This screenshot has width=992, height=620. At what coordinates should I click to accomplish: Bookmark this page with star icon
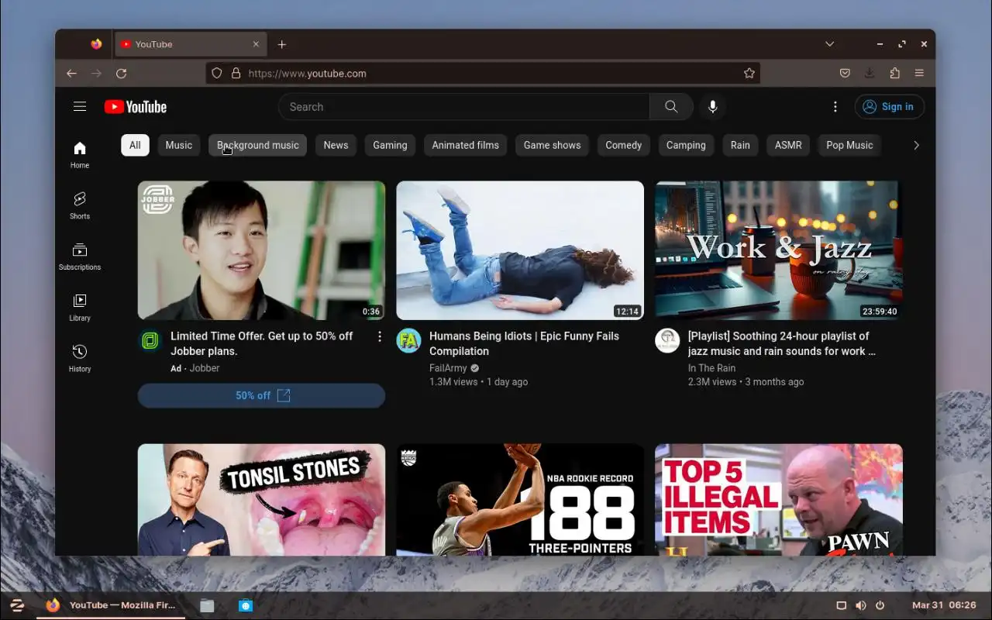tap(749, 73)
